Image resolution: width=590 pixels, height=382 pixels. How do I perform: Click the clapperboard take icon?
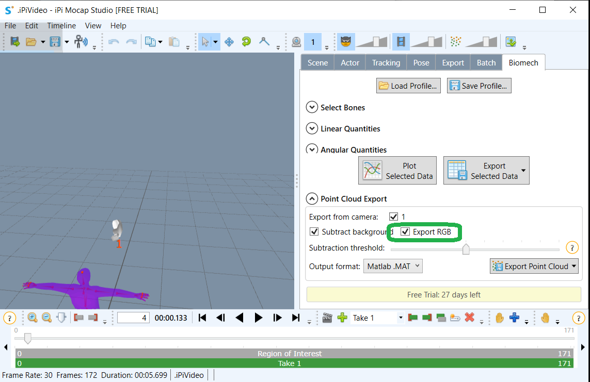click(x=327, y=318)
